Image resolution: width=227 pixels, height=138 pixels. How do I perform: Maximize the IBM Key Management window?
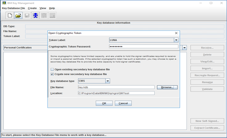click(x=211, y=3)
